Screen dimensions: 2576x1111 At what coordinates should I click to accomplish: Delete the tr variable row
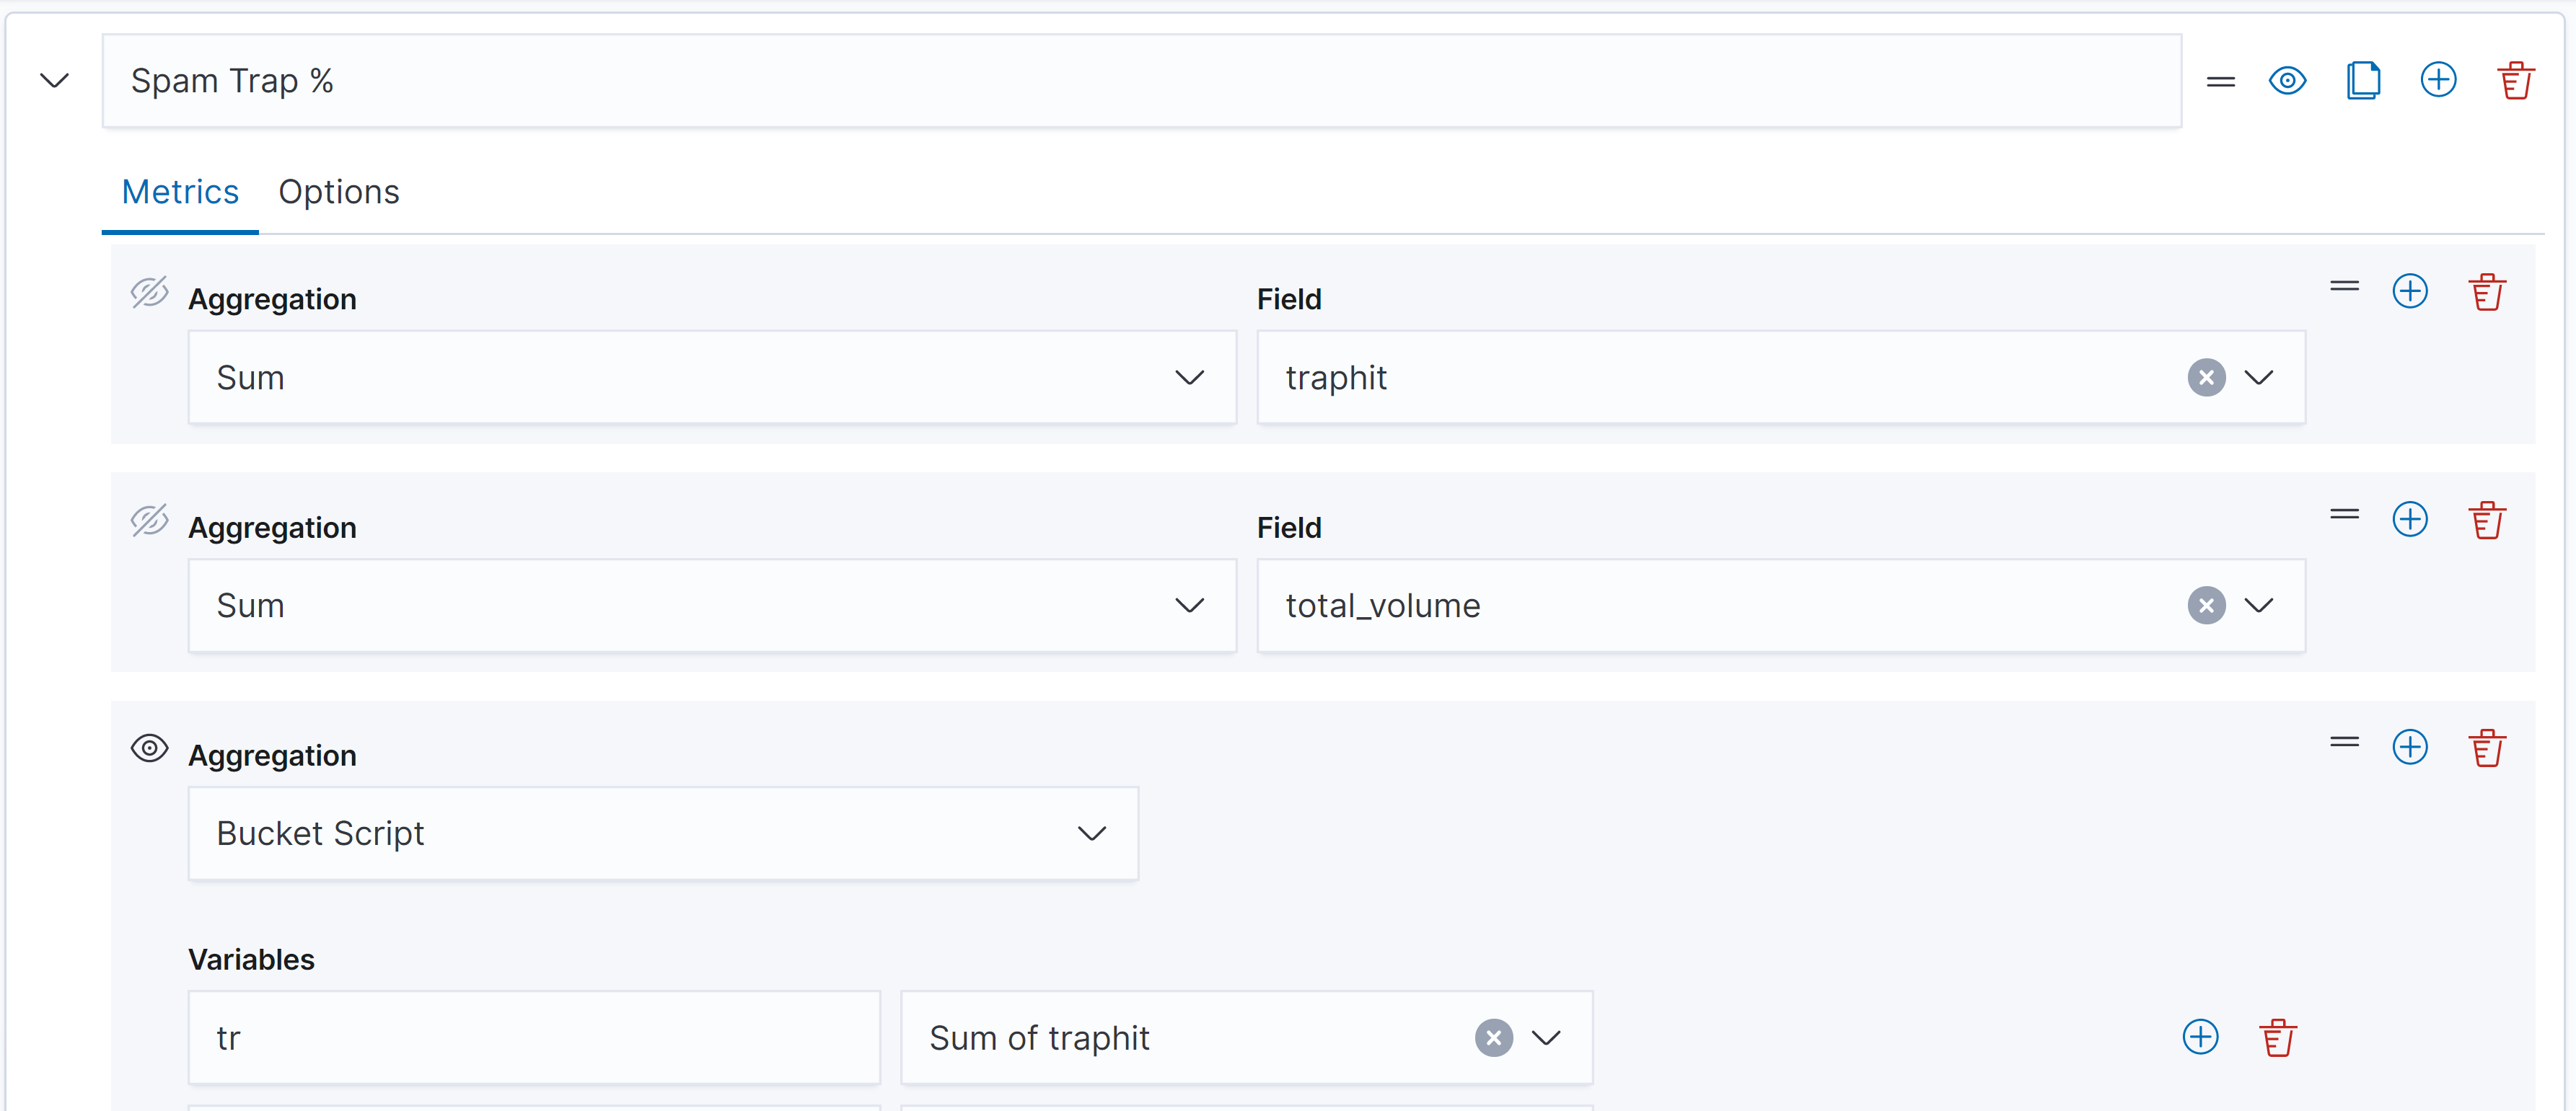(2277, 1037)
